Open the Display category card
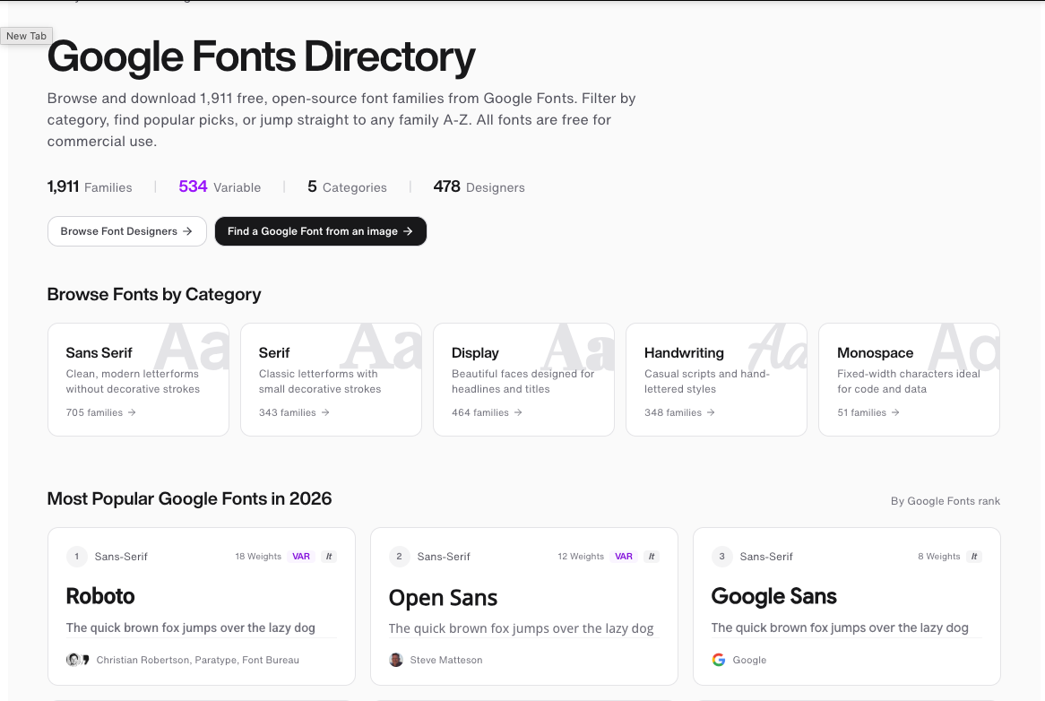 coord(523,380)
